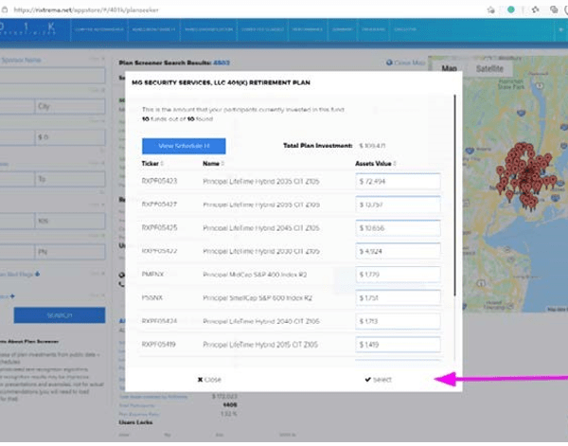Switch map to Satellite view

[490, 69]
